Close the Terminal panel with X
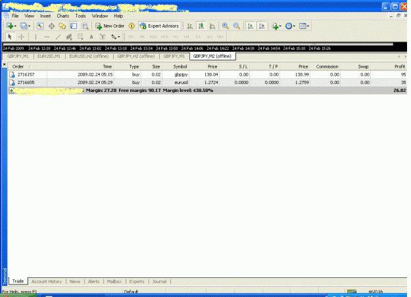The image size is (411, 297). 4,64
